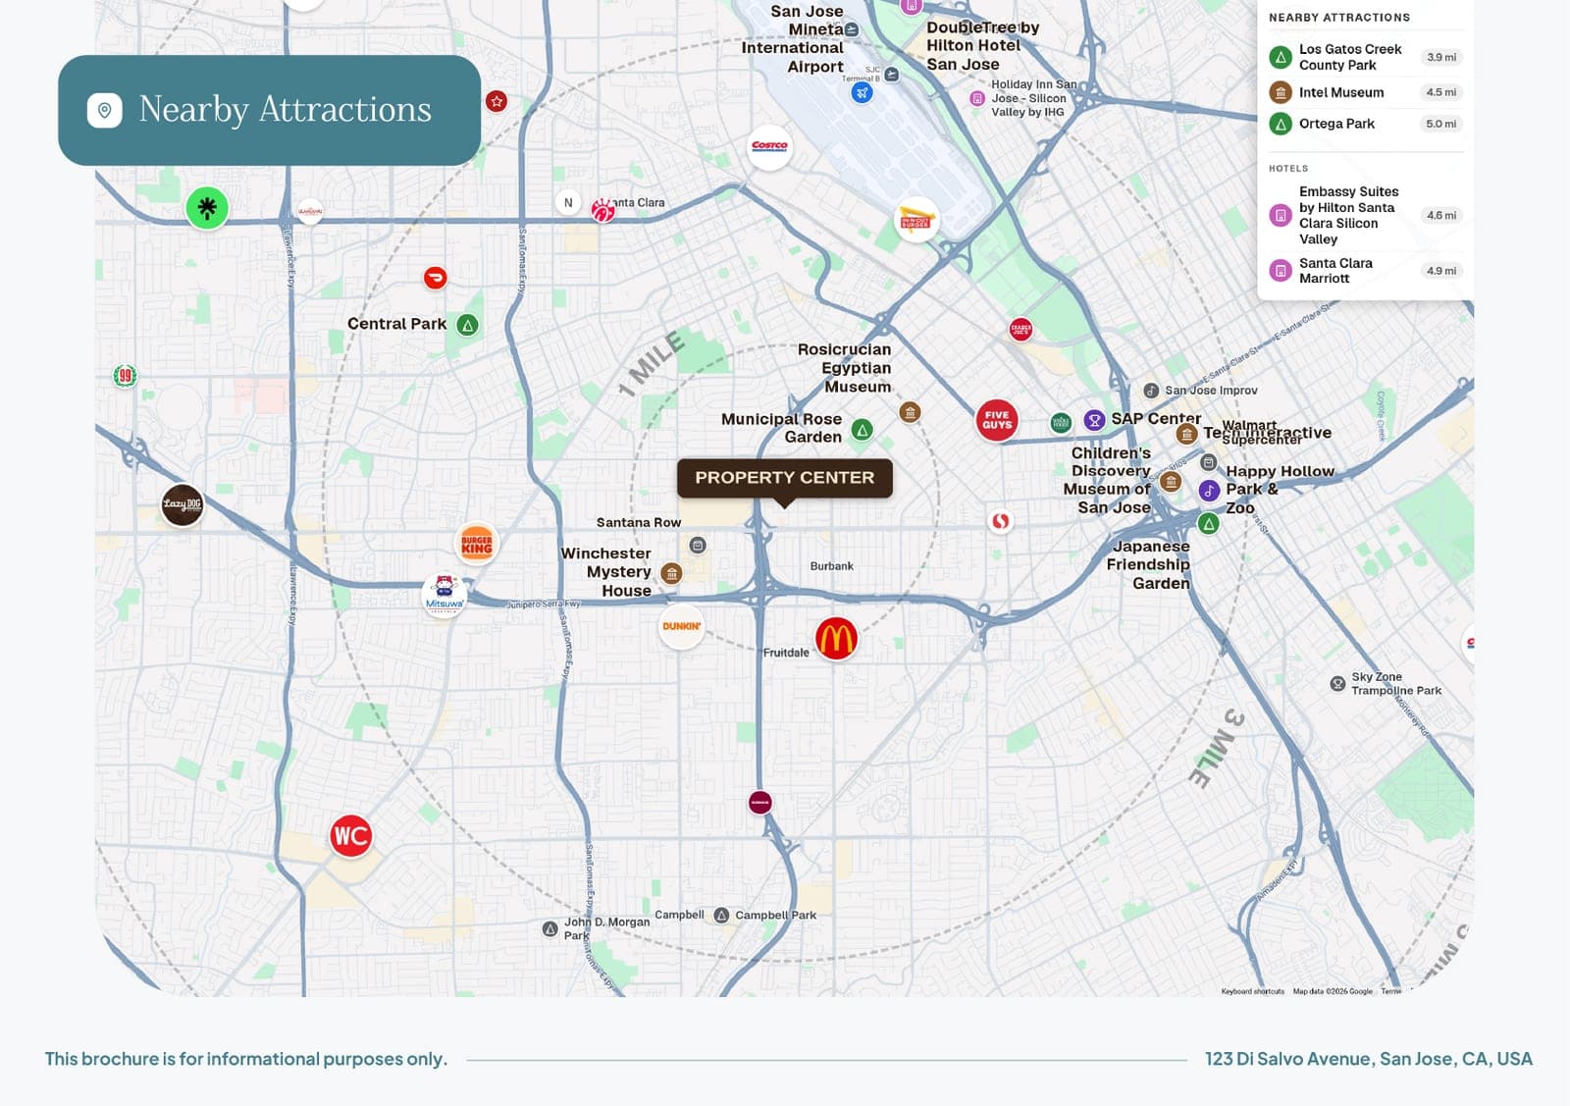The height and width of the screenshot is (1106, 1570).
Task: Click the green asterisk marker
Action: point(207,208)
